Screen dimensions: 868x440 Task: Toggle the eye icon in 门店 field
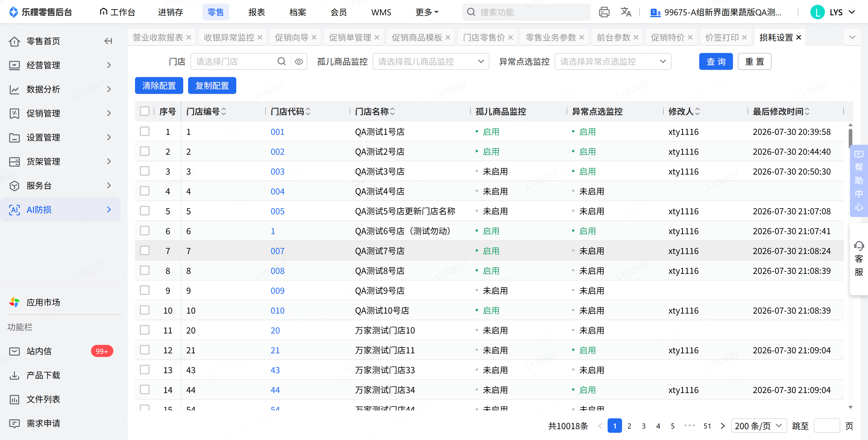pyautogui.click(x=299, y=62)
